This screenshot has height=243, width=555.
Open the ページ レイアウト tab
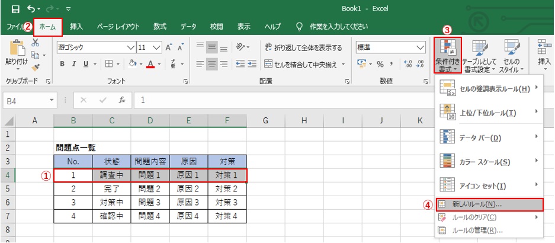pos(118,27)
